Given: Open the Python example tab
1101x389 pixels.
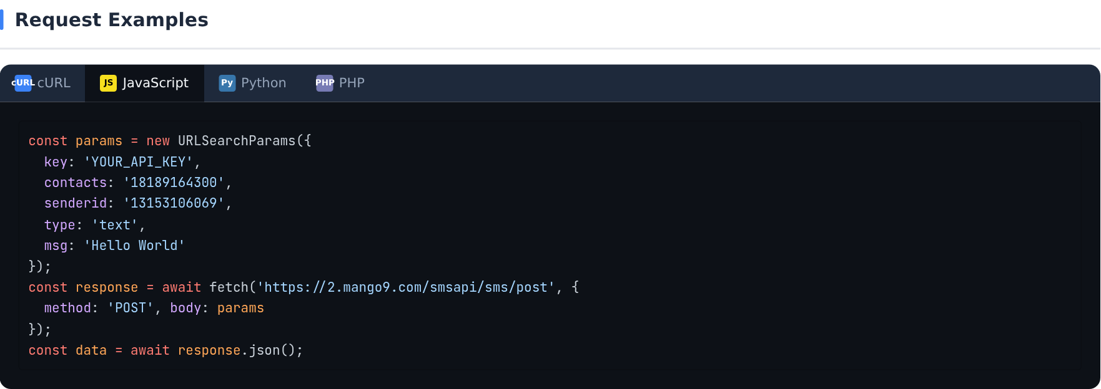Looking at the screenshot, I should click(x=252, y=83).
